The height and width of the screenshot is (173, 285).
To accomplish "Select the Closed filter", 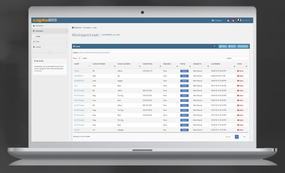I will point(104,53).
